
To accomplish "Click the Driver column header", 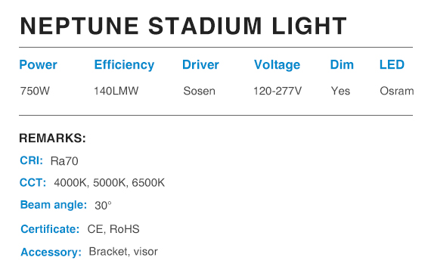I will pos(200,65).
